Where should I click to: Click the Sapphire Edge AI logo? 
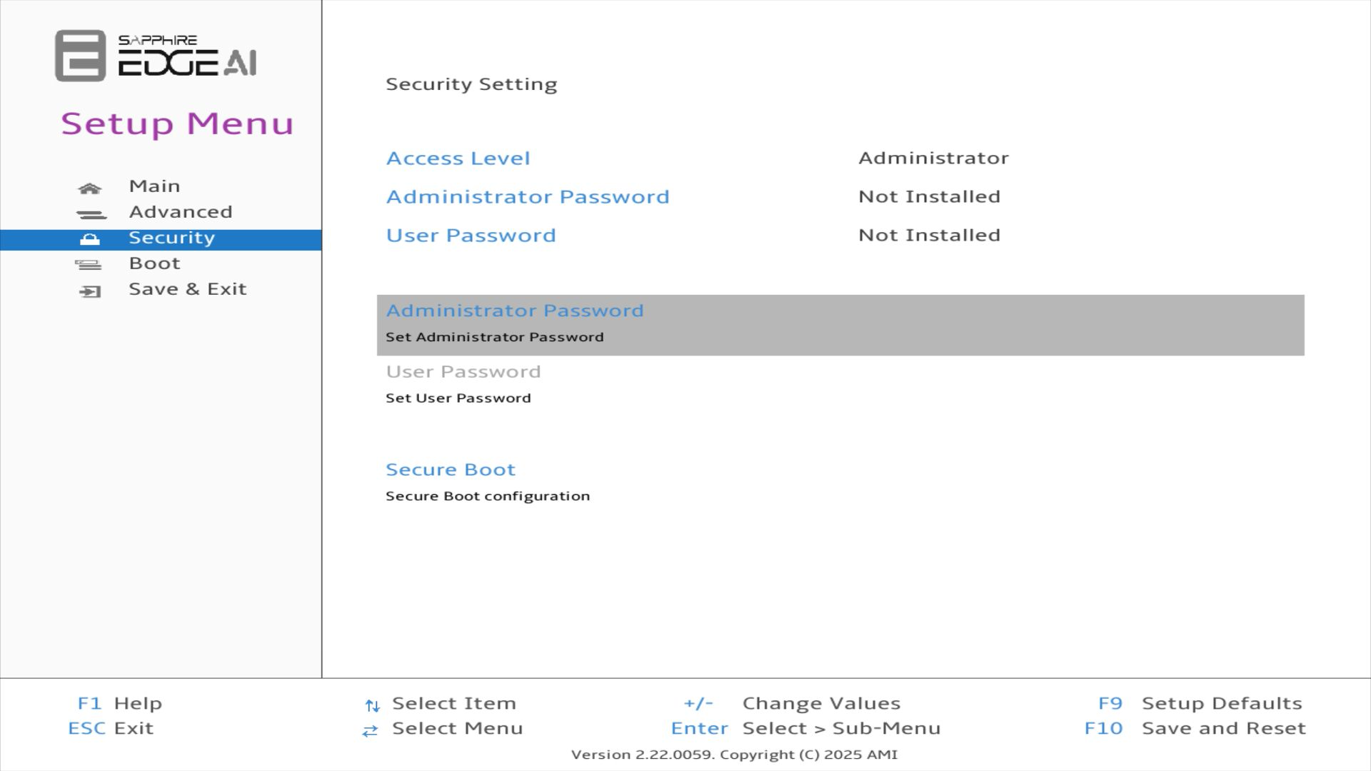(156, 56)
